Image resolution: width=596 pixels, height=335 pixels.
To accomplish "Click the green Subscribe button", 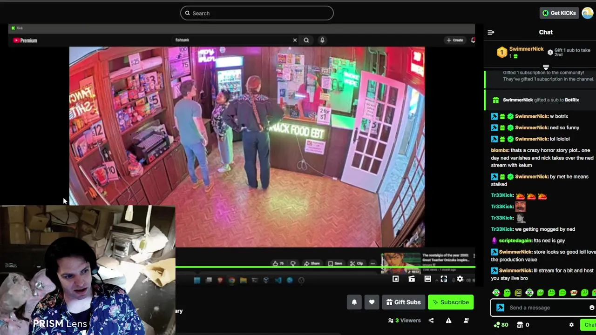I will pos(451,302).
